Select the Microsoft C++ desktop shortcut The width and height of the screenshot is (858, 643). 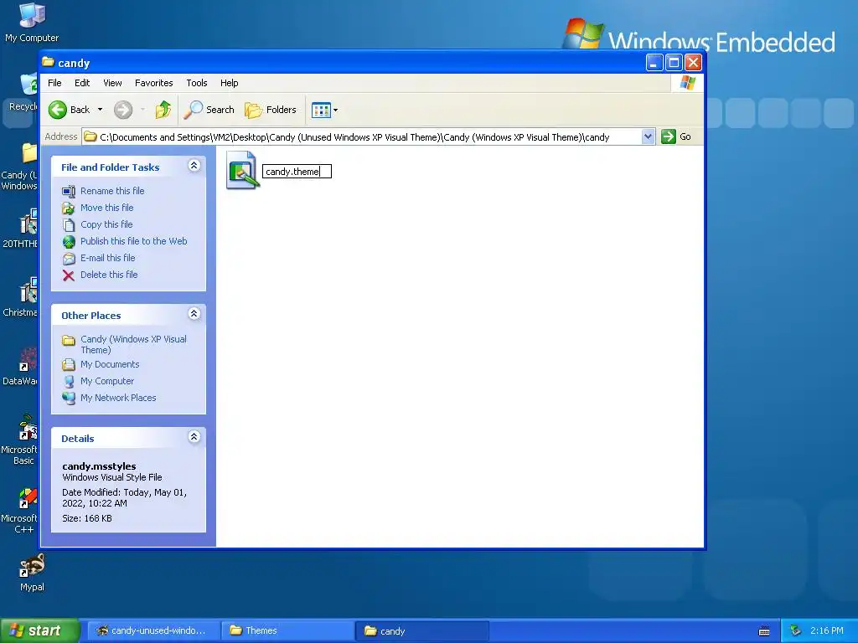pyautogui.click(x=20, y=512)
